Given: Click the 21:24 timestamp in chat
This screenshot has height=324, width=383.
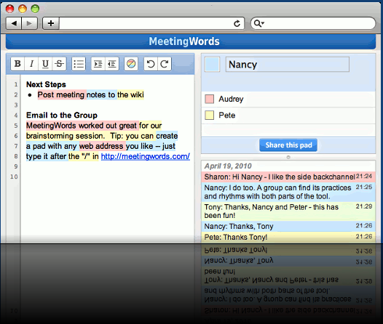Looking at the screenshot, I should [x=364, y=176].
